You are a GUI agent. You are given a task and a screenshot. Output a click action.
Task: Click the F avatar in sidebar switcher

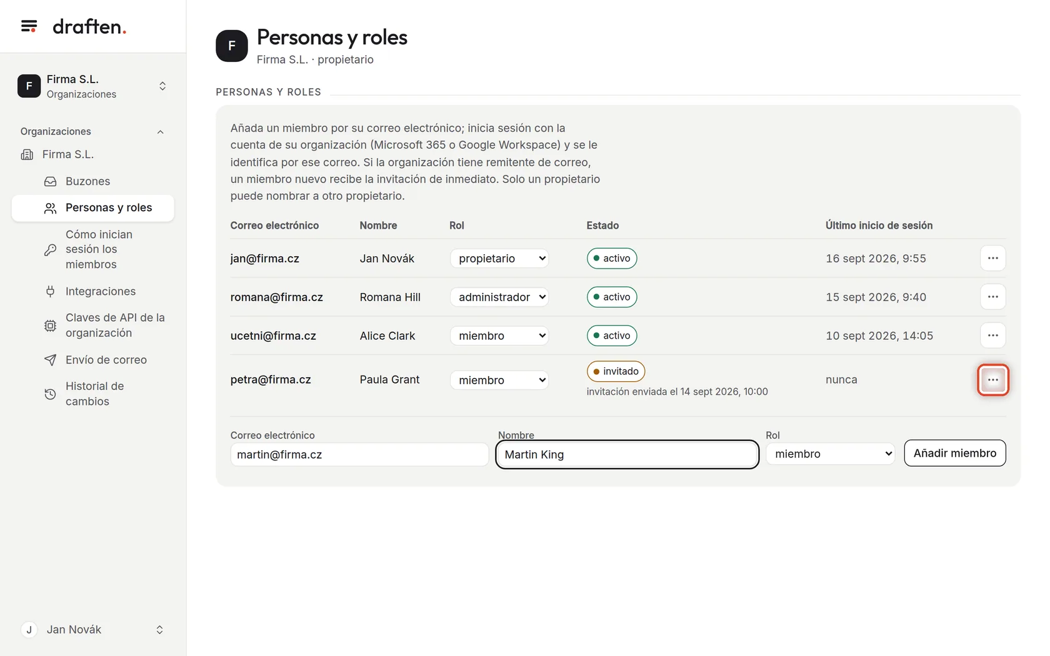pos(29,86)
